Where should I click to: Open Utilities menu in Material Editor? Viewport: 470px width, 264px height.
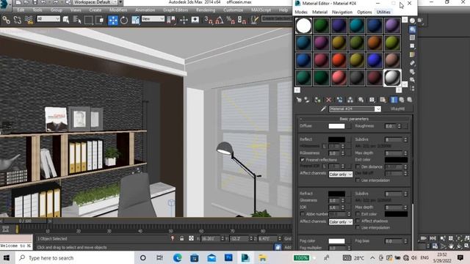coord(383,12)
